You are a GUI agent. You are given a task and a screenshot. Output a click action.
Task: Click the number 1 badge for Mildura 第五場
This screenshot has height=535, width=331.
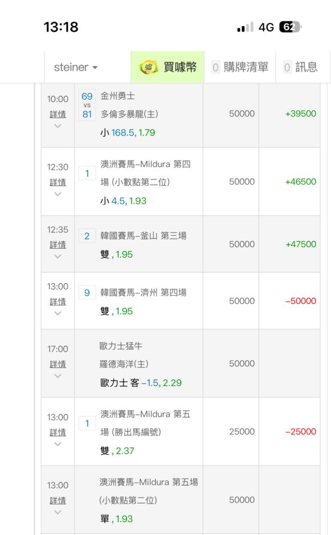(87, 423)
